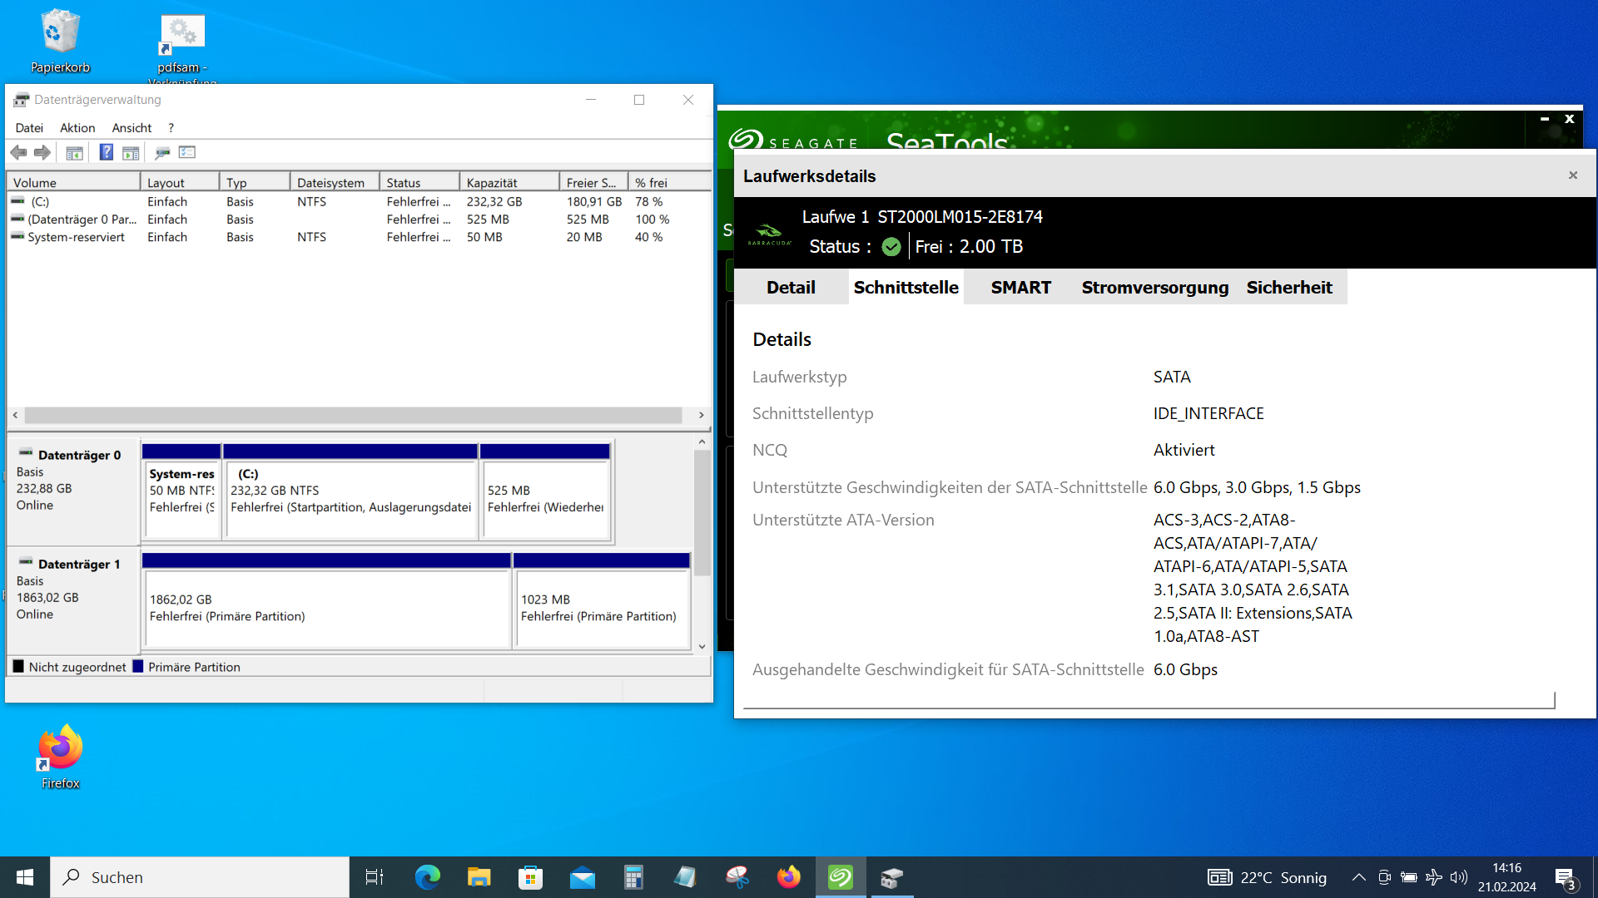Open Microsoft Edge from the taskbar
Viewport: 1598px width, 898px height.
pyautogui.click(x=428, y=877)
